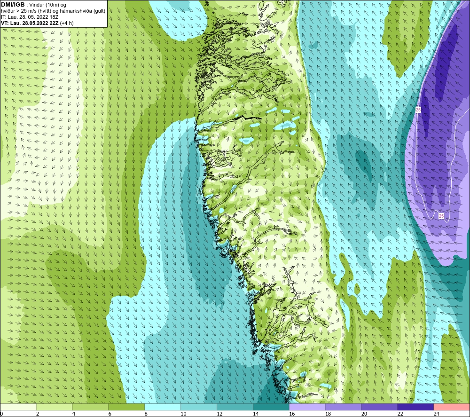Click the 4-6 m/s green legend swatch
Image resolution: width=470 pixels, height=417 pixels.
[90, 407]
